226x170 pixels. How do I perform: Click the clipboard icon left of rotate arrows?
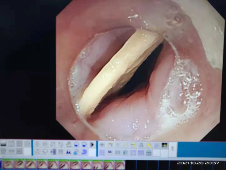(x=68, y=144)
